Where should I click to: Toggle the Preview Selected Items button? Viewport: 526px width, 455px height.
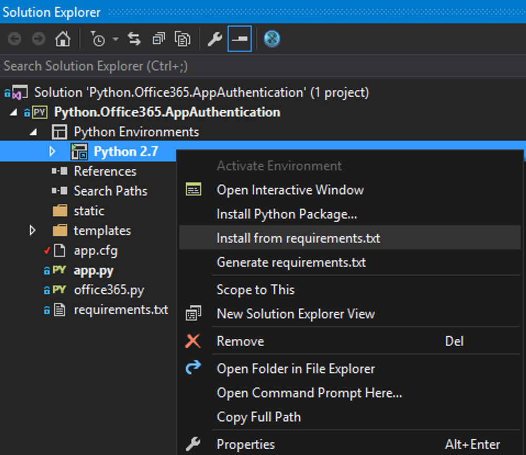pyautogui.click(x=240, y=39)
